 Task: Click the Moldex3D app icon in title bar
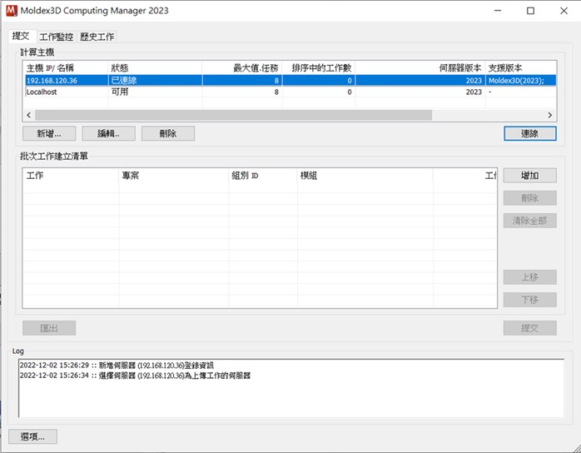[x=12, y=11]
